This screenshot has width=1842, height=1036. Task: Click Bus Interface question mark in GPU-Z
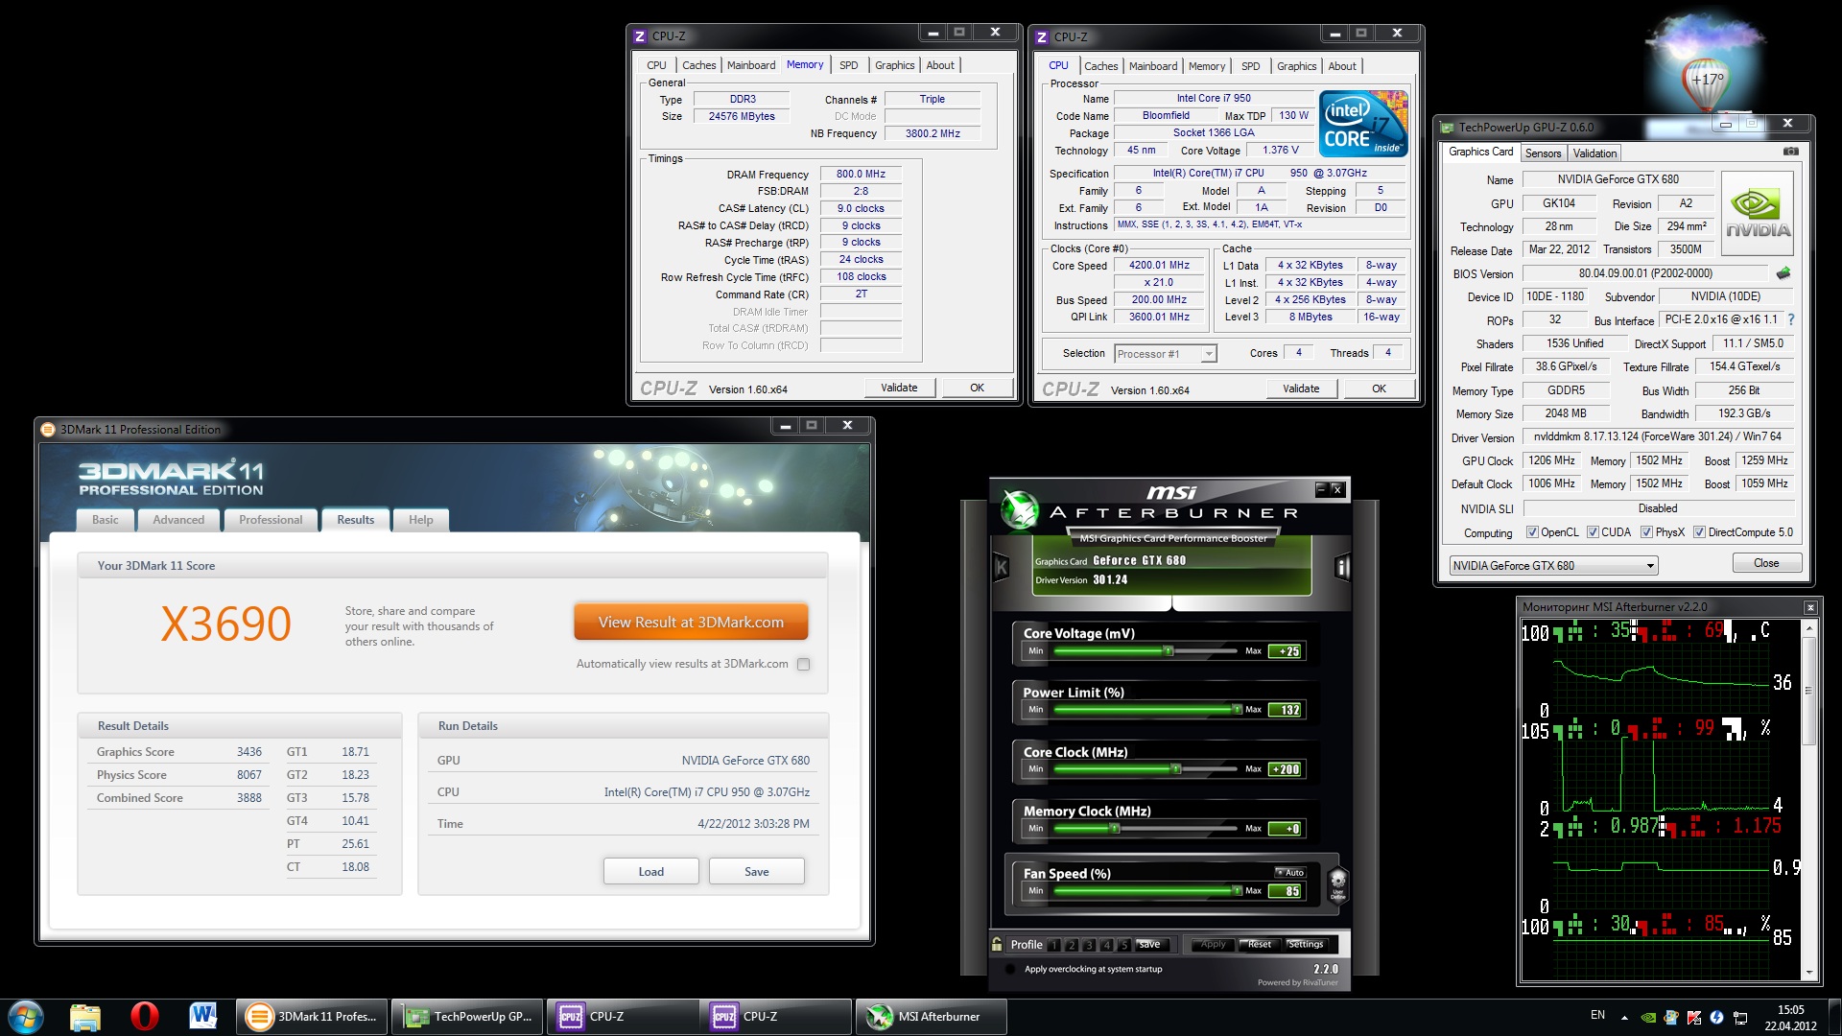[1790, 319]
